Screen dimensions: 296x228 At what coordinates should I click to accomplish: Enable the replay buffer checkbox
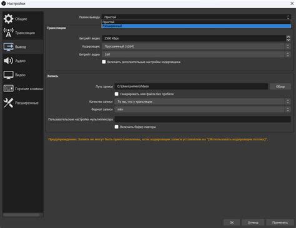[x=116, y=127]
